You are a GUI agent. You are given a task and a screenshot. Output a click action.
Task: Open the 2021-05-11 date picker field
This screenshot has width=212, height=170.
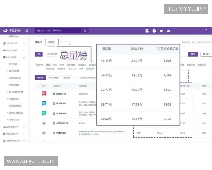pos(51,54)
